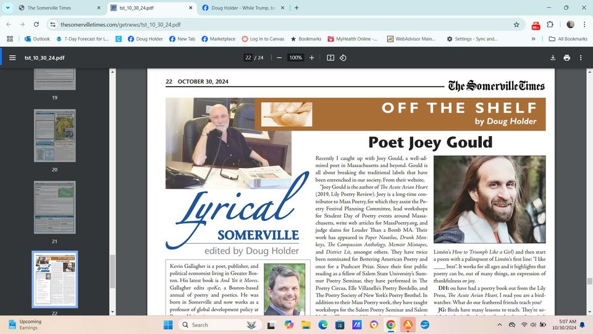This screenshot has width=593, height=334.
Task: Open the Chrome profile avatar
Action: tap(570, 24)
